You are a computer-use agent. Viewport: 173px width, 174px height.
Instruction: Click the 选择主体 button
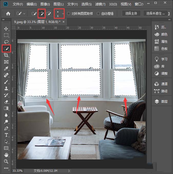click(x=131, y=14)
